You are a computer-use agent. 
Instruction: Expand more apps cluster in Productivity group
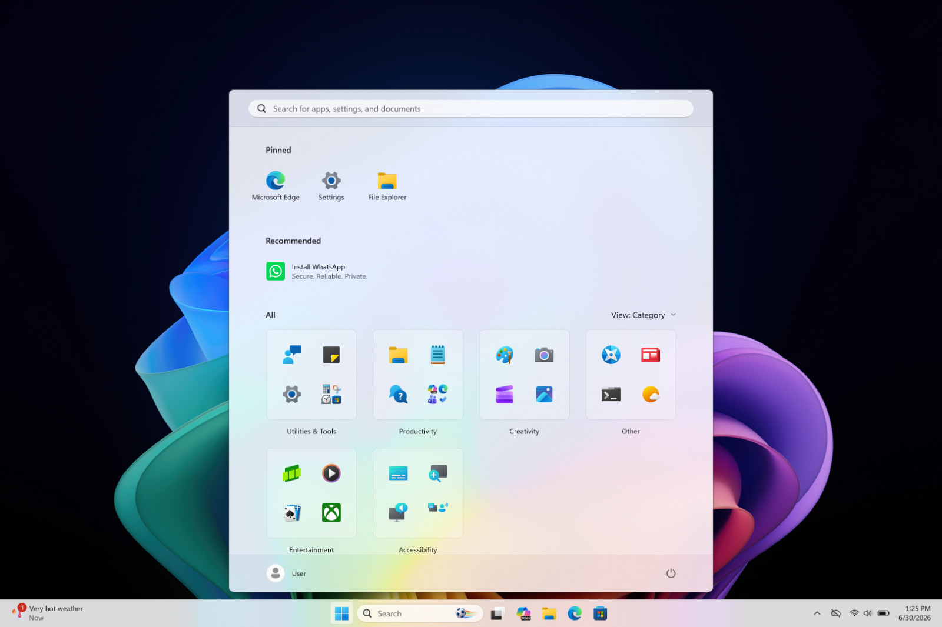pos(437,394)
